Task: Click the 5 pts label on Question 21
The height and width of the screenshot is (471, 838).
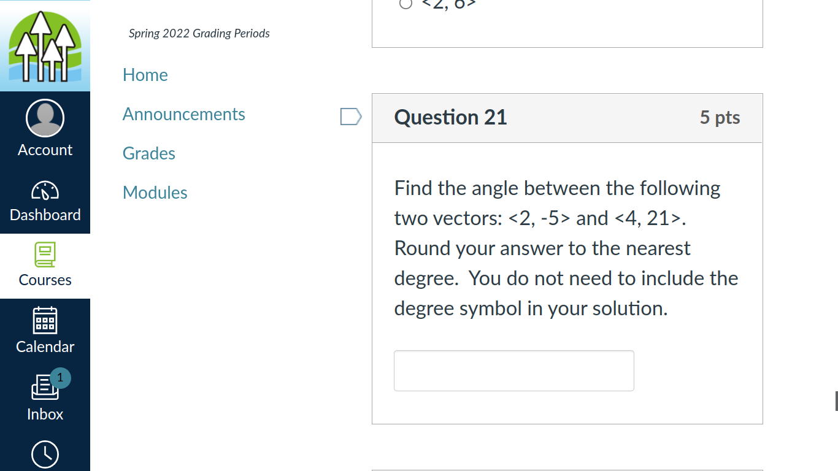Action: (x=720, y=117)
